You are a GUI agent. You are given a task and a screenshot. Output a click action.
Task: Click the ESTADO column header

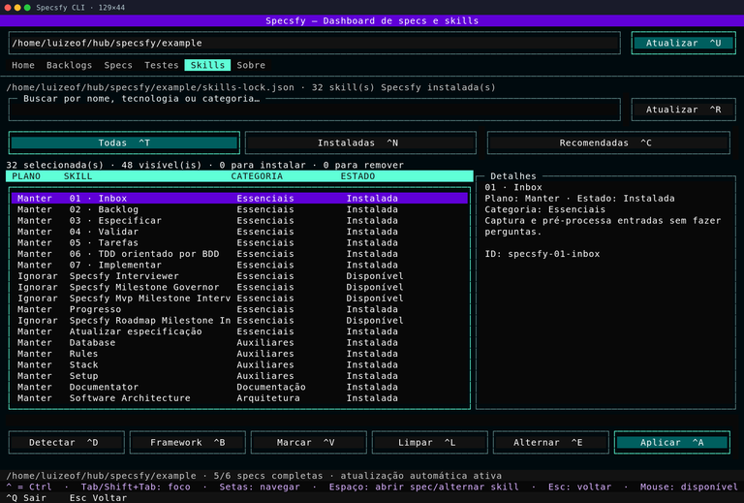coord(357,176)
